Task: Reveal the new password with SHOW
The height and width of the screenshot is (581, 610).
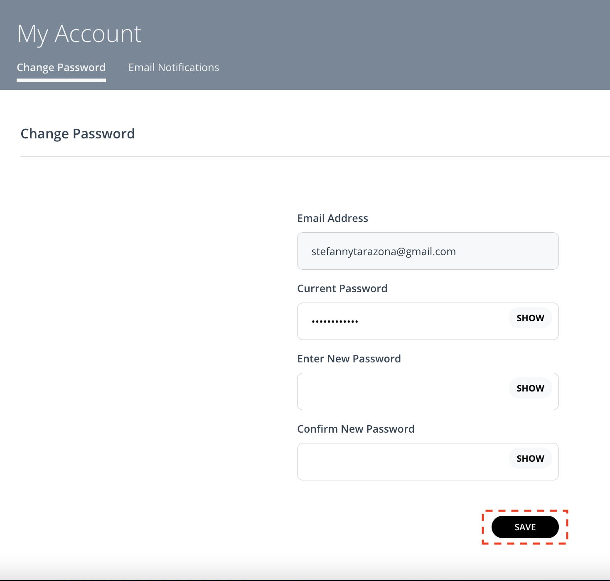Action: click(530, 388)
